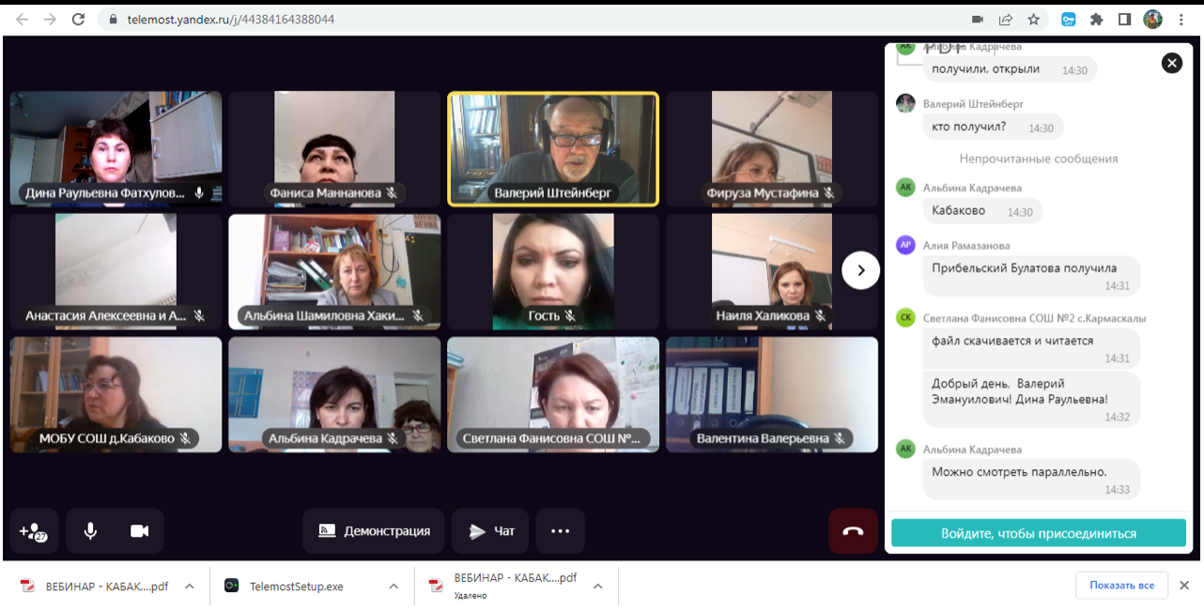This screenshot has height=610, width=1204.
Task: Mute the microphone in the bottom toolbar
Action: pos(90,531)
